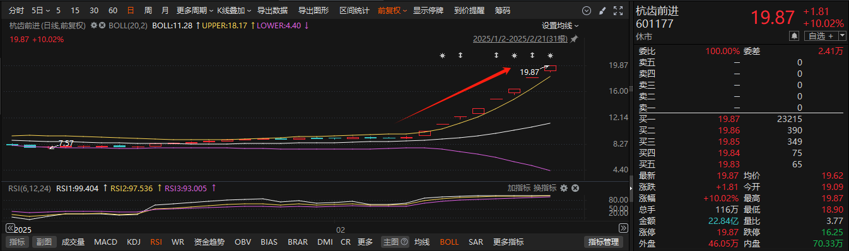Click the circled down-arrow icon in top toolbar
This screenshot has height=251, width=849.
click(587, 11)
